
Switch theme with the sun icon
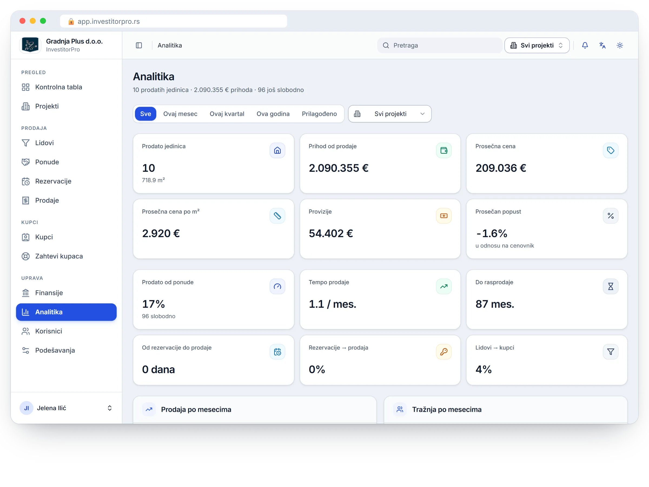[620, 45]
